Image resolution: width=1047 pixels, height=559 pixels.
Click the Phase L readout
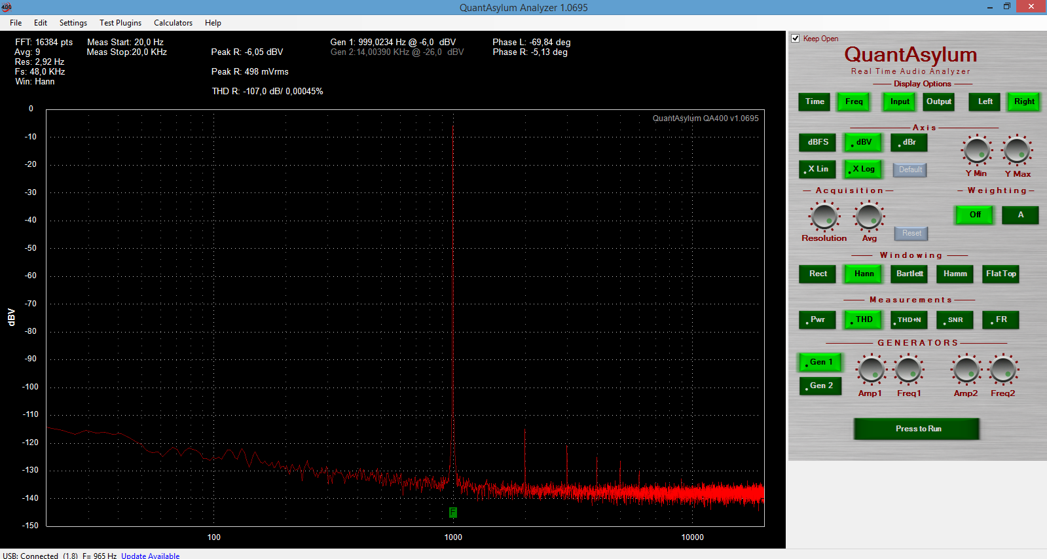pos(531,42)
